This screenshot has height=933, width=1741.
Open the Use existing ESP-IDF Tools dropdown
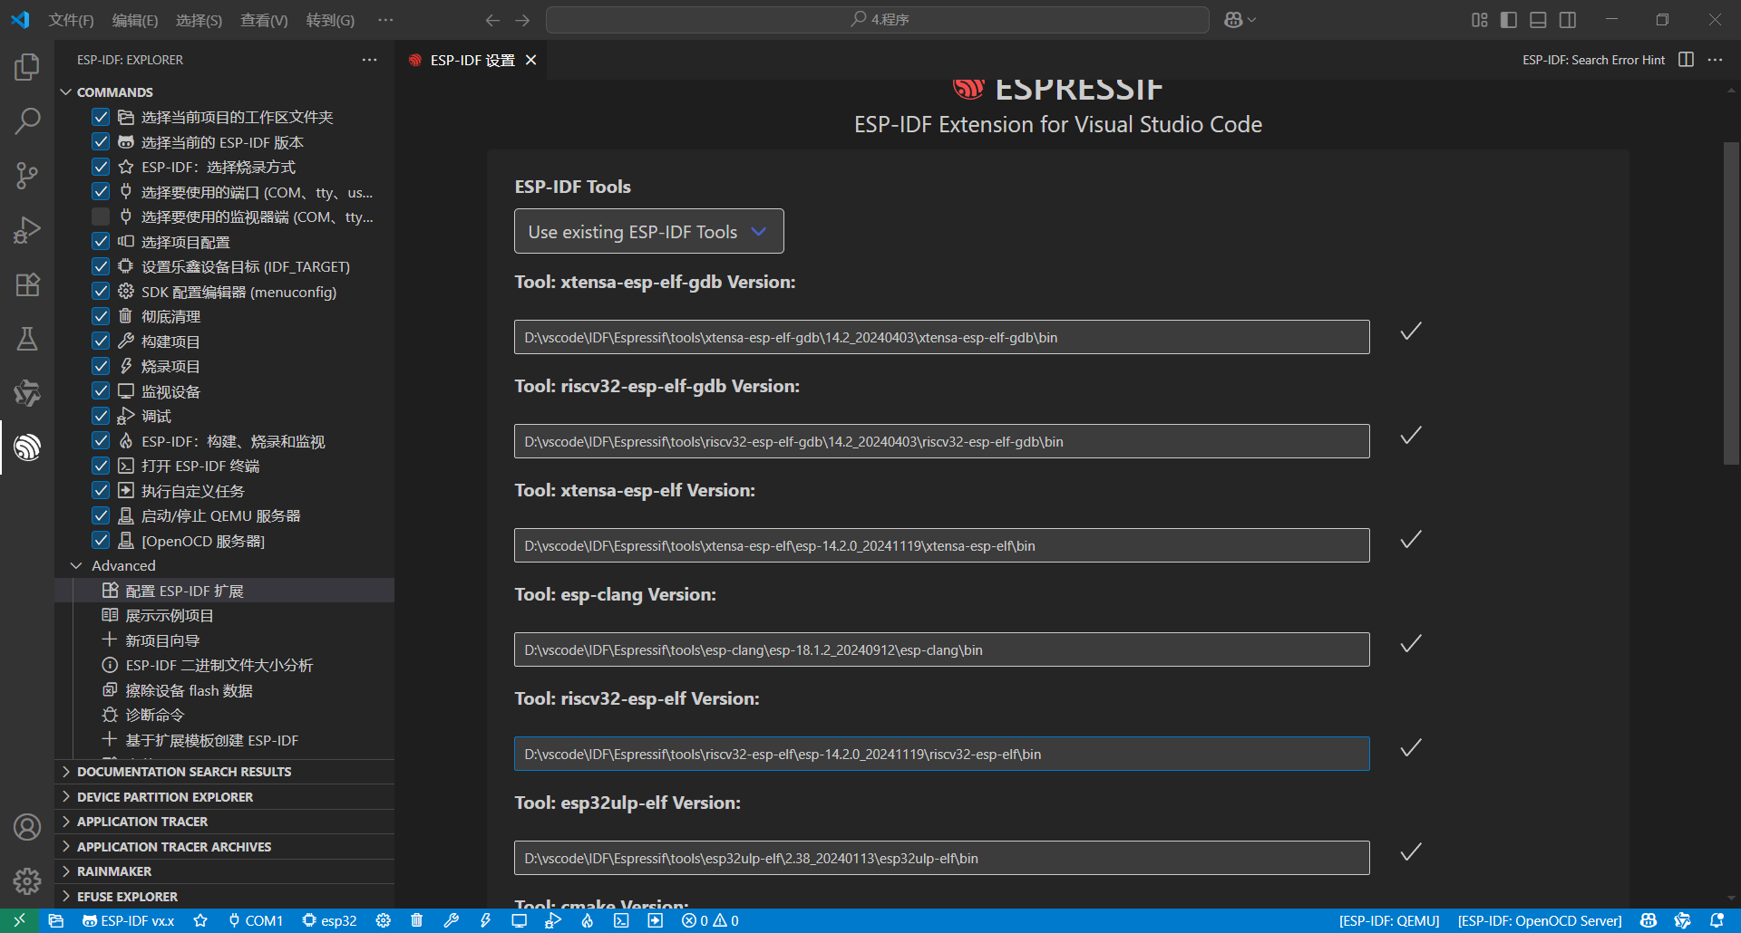[x=647, y=231]
